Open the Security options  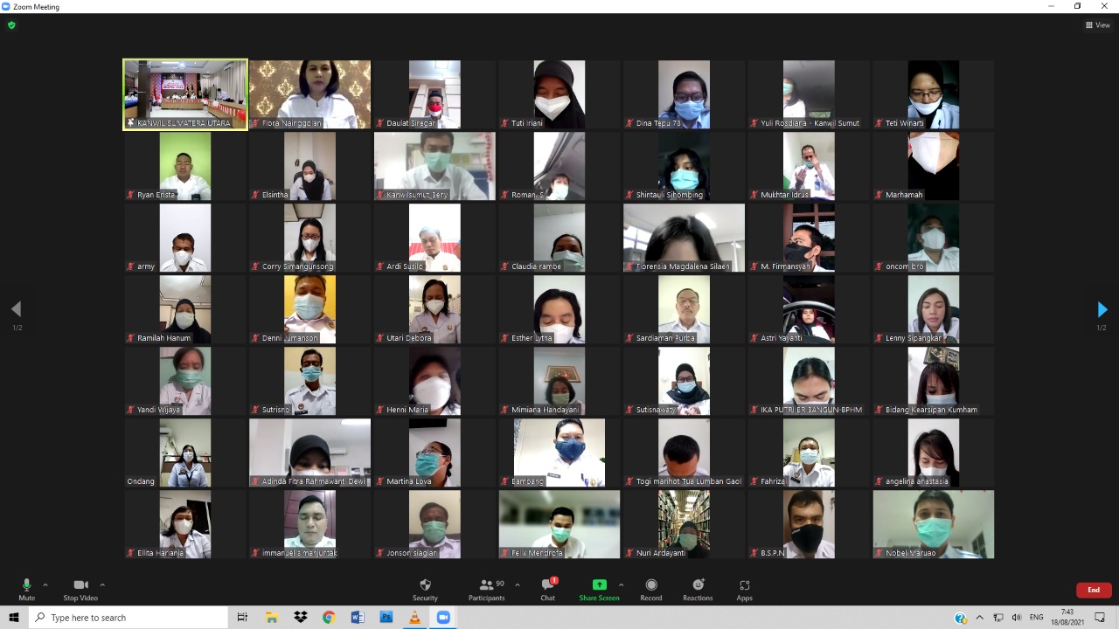tap(425, 589)
